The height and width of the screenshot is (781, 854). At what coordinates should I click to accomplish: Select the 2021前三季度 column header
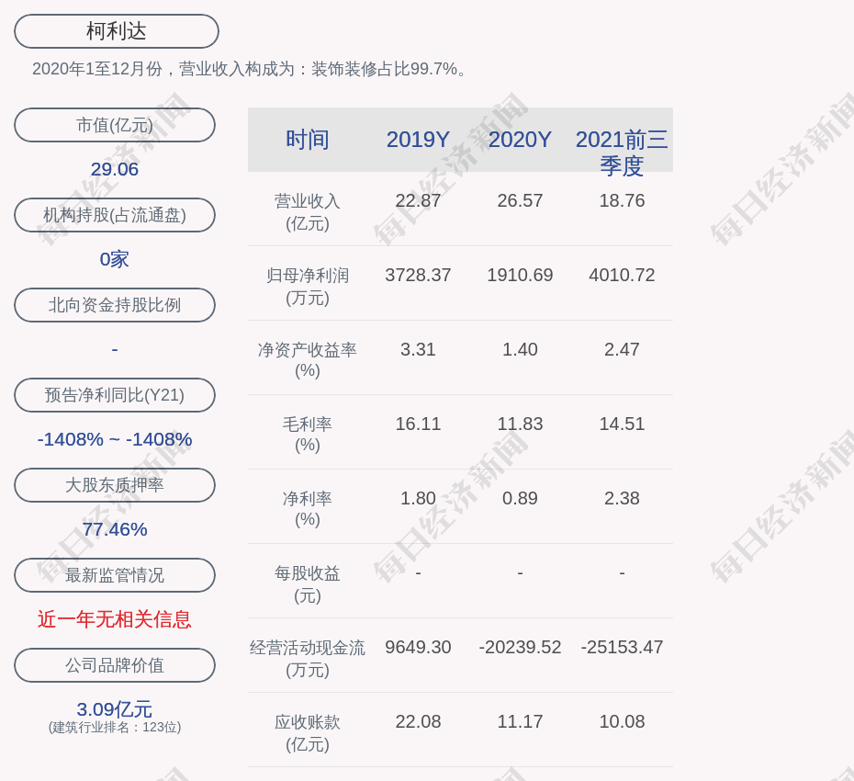[622, 153]
